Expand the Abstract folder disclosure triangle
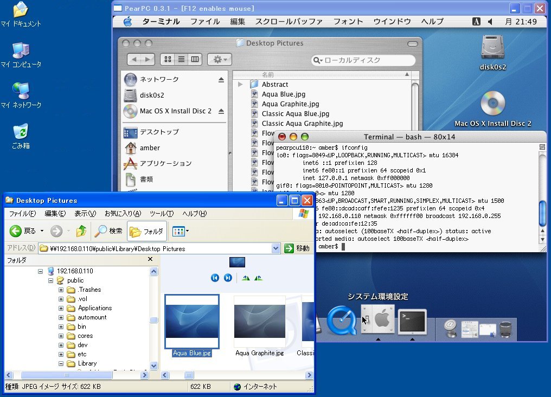This screenshot has width=551, height=397. pos(240,84)
